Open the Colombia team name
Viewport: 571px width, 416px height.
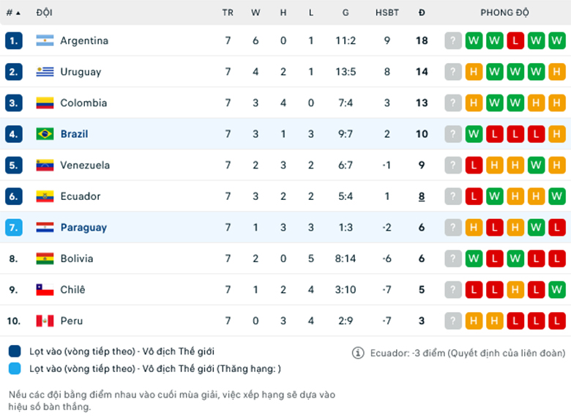[83, 103]
